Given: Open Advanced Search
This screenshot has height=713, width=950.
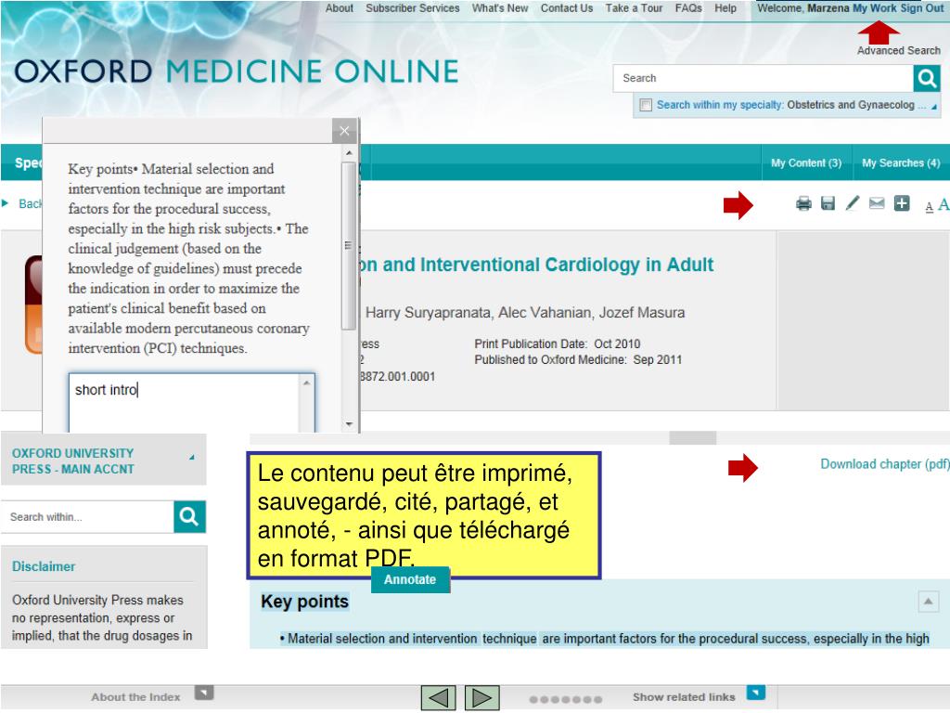Looking at the screenshot, I should (898, 50).
